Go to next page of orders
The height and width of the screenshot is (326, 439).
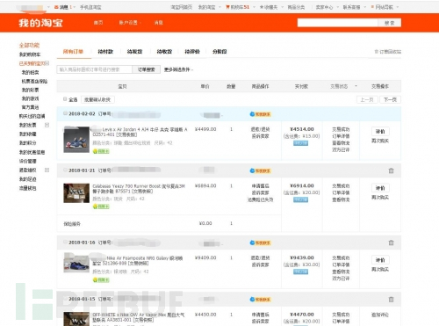[390, 99]
